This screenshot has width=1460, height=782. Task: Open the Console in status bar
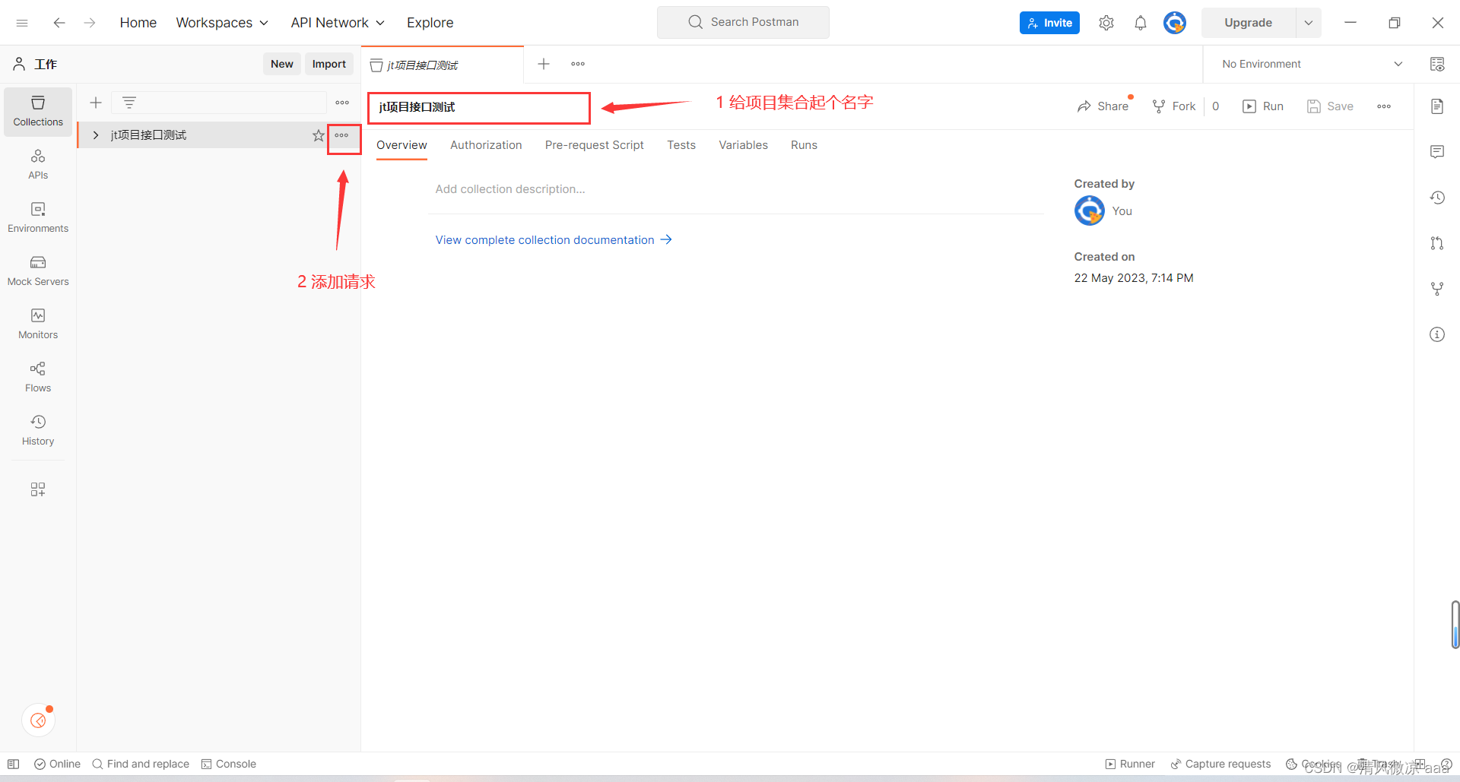[x=229, y=764]
